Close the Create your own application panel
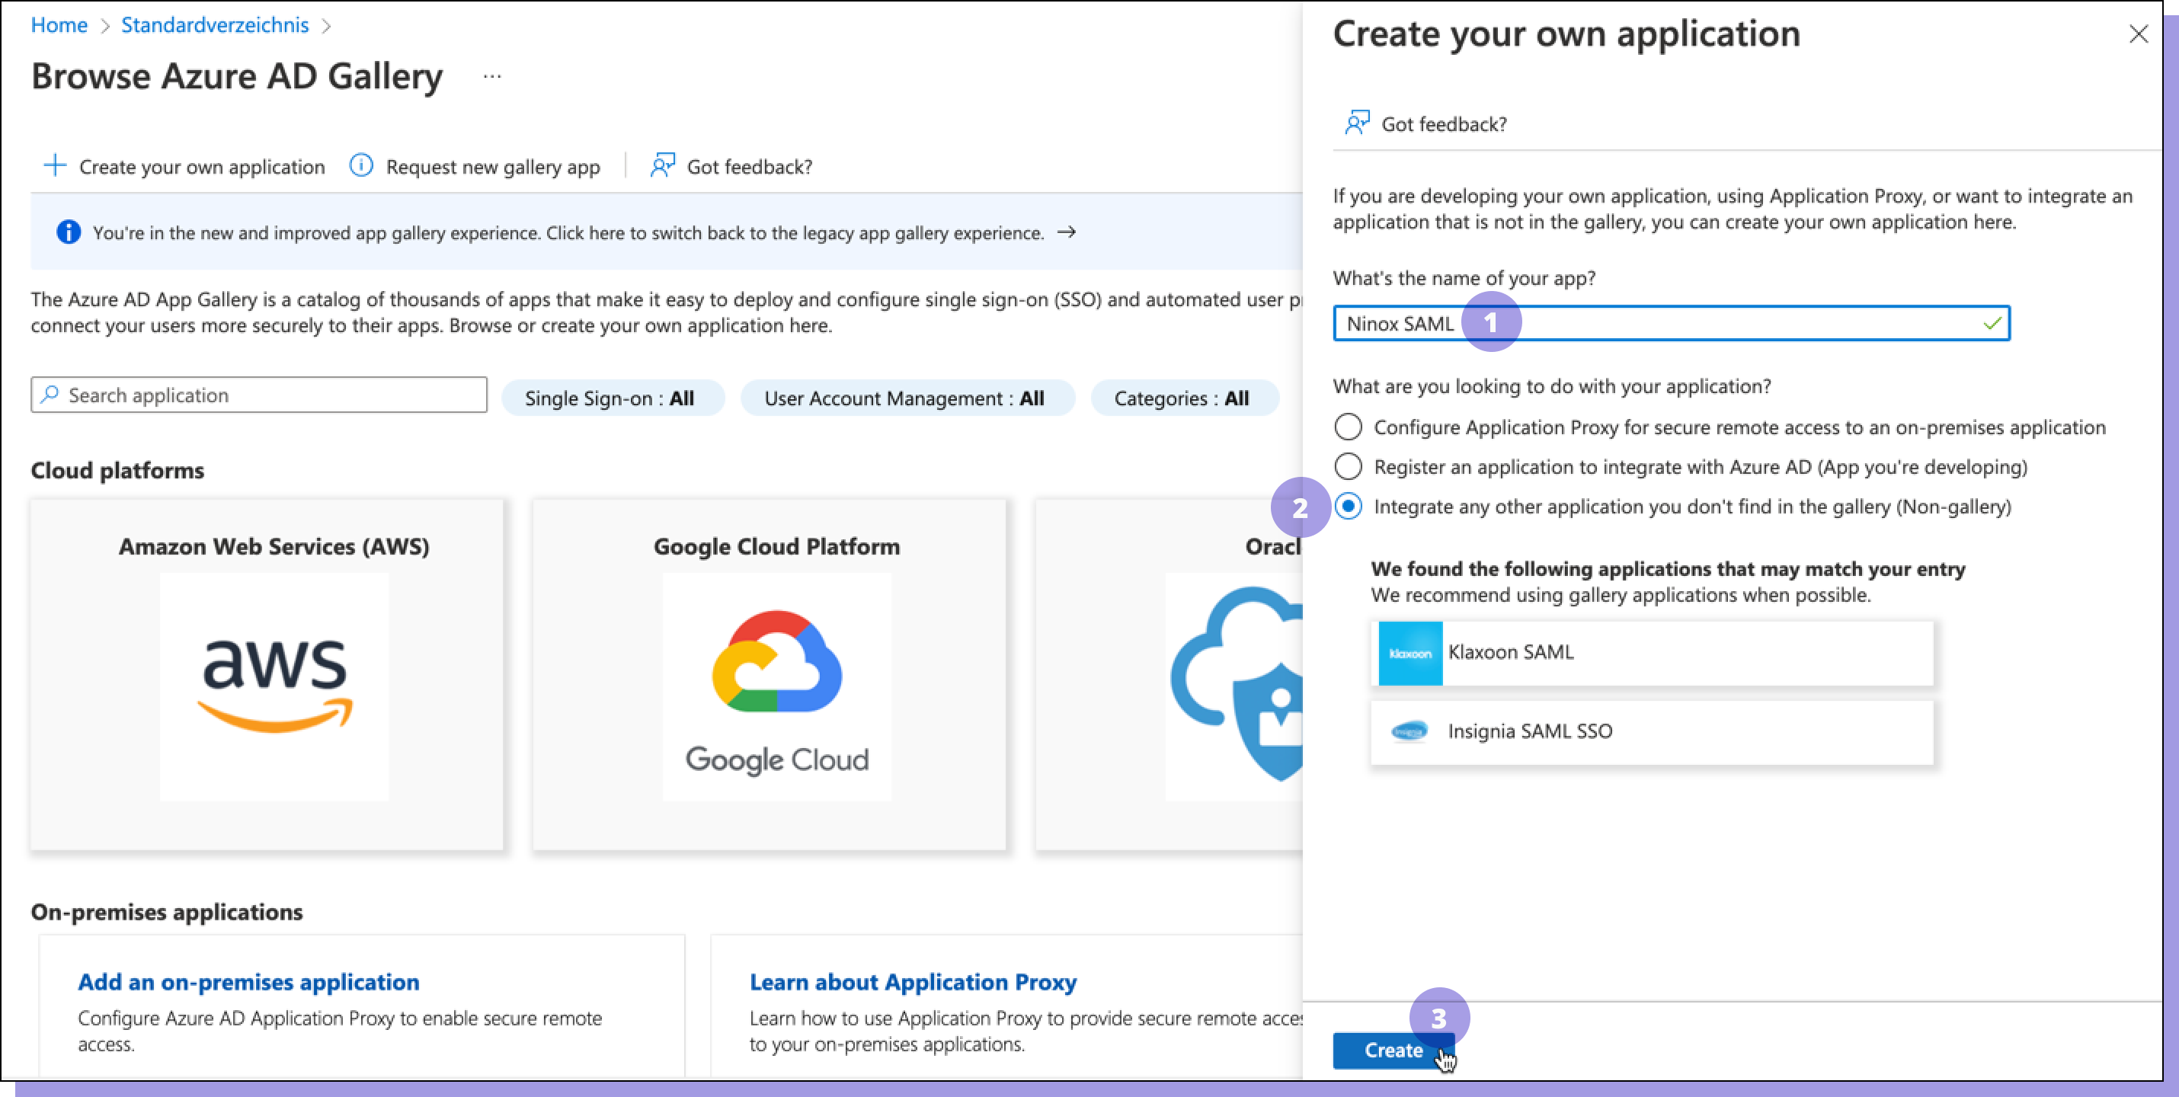This screenshot has width=2179, height=1097. [2139, 34]
